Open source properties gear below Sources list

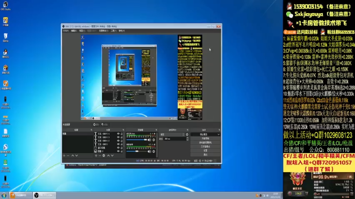104,156
